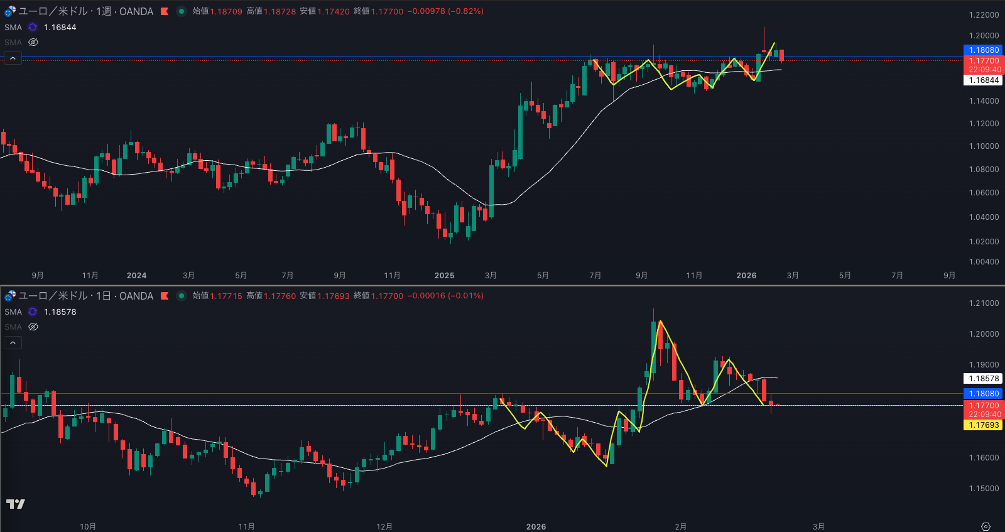
Task: Click the purple SMA refresh icon on daily chart
Action: 33,312
